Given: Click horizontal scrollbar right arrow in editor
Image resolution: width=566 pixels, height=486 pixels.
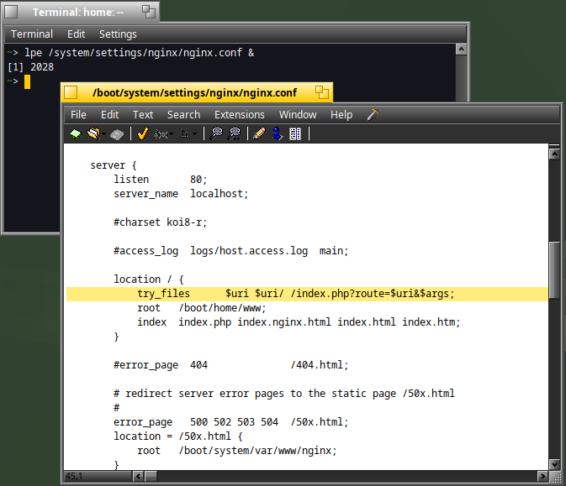Looking at the screenshot, I should pos(542,476).
